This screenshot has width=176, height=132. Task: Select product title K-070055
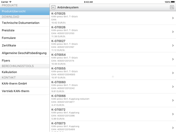coord(58,68)
